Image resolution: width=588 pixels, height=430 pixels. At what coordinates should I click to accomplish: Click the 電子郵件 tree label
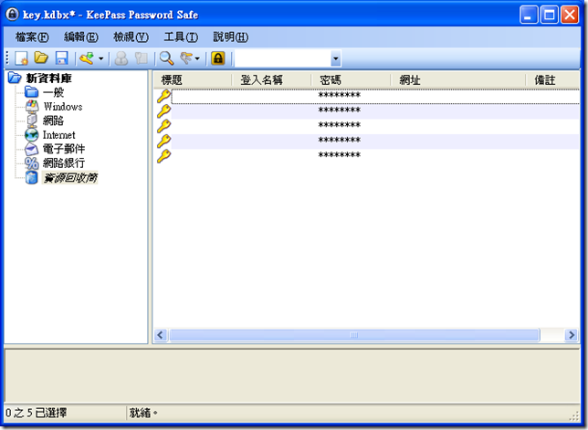coord(64,149)
